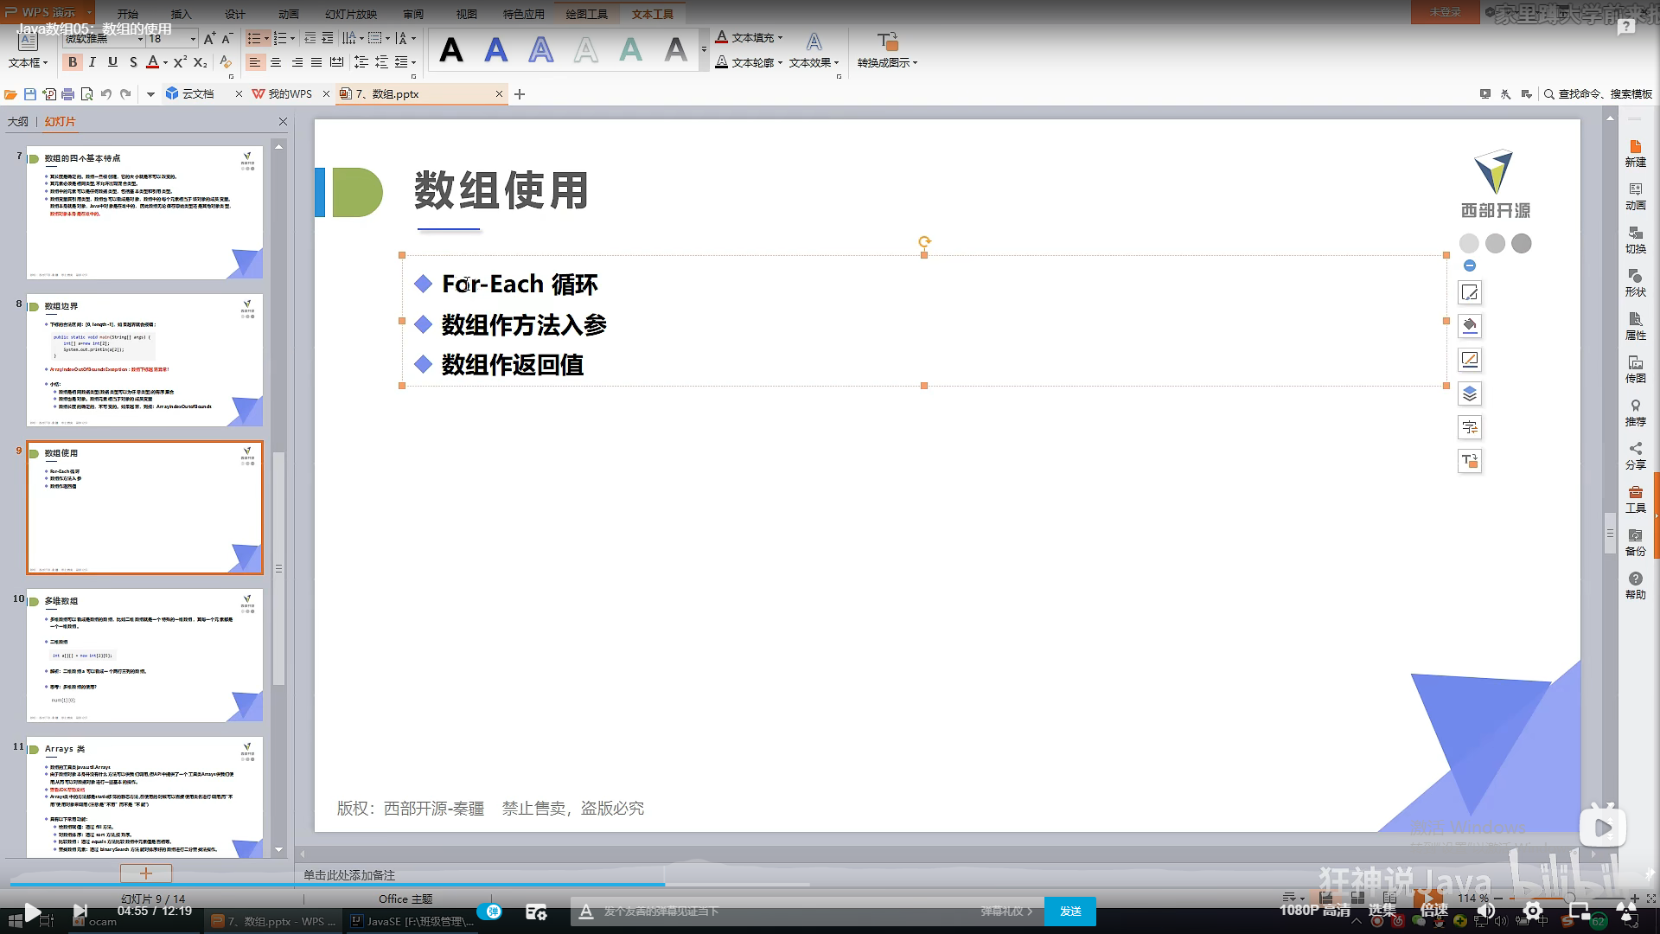Open the 插入 ribbon tab
Image resolution: width=1660 pixels, height=934 pixels.
click(x=181, y=14)
